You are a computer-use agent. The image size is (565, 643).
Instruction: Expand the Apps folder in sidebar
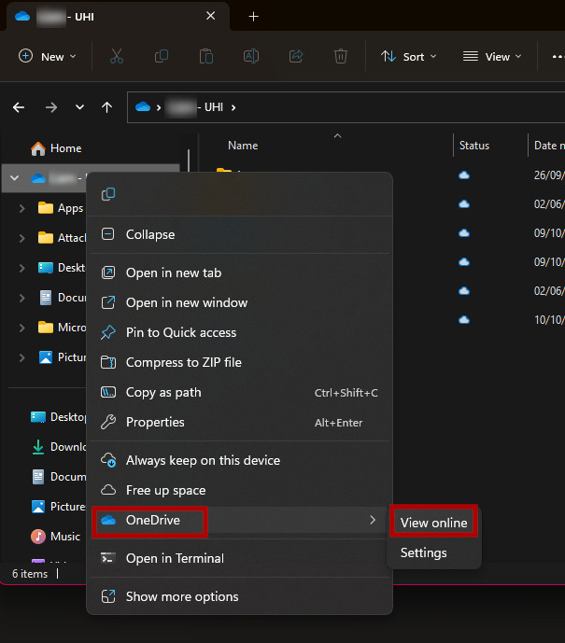[21, 208]
